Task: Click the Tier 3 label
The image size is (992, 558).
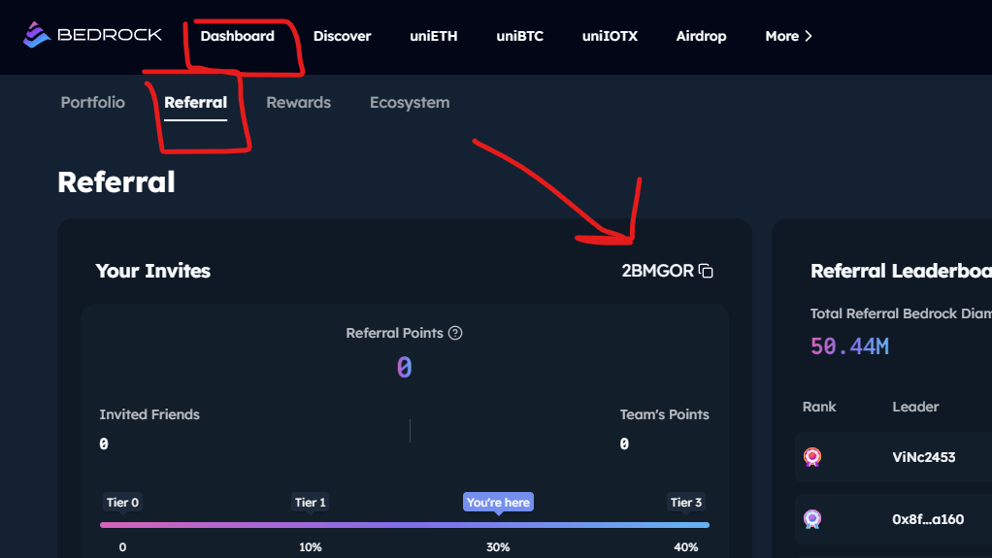Action: [x=686, y=503]
